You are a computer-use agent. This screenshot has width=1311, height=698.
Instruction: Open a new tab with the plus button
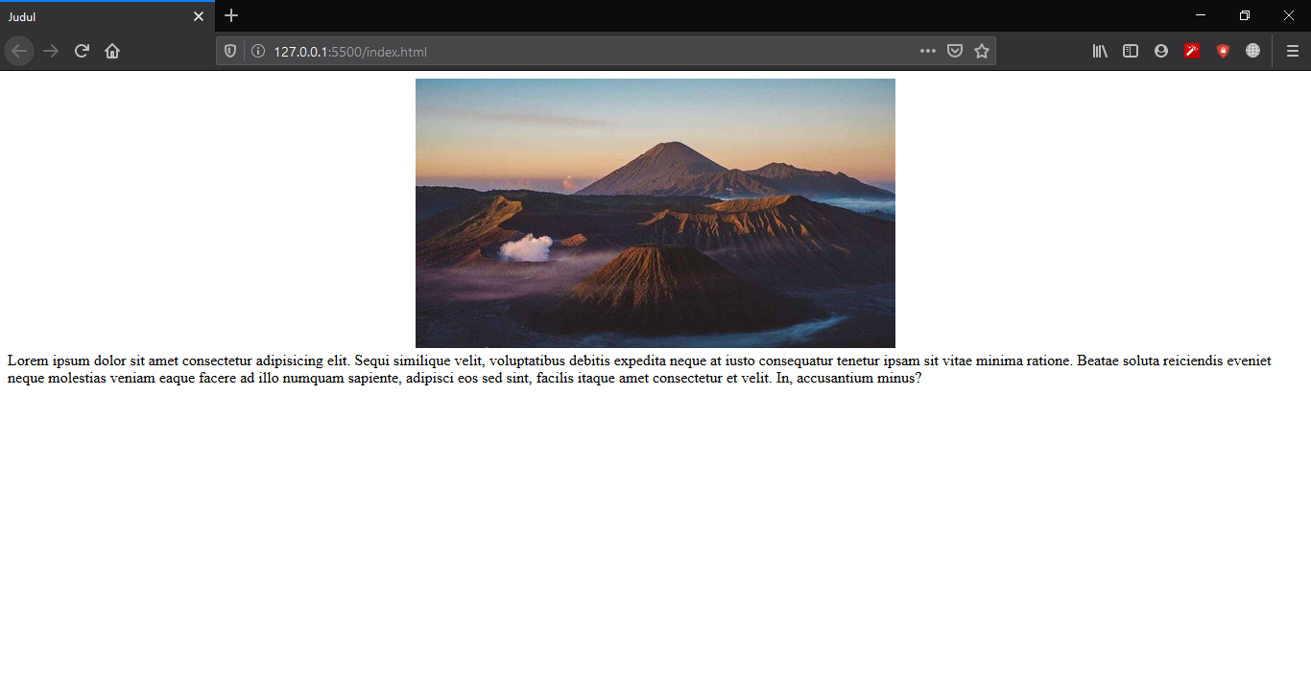click(230, 15)
